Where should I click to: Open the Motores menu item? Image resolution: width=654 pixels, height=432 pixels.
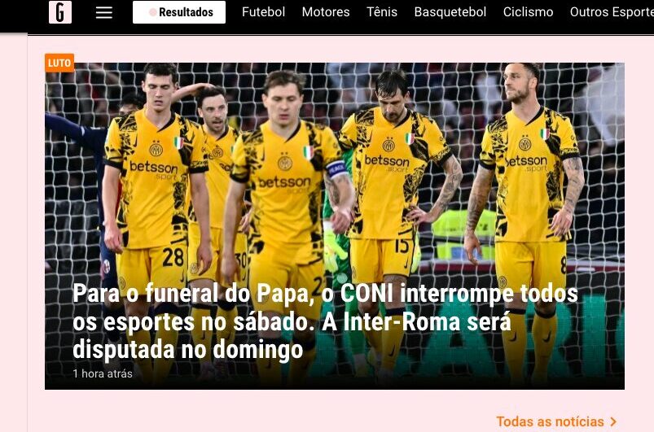click(326, 12)
